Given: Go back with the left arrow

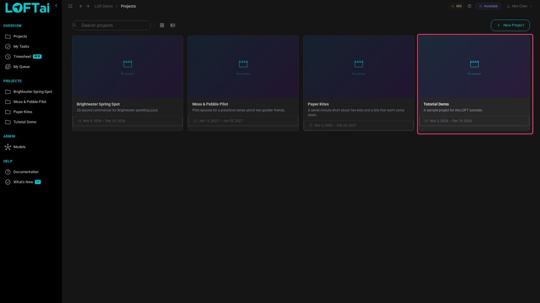Looking at the screenshot, I should pyautogui.click(x=81, y=6).
